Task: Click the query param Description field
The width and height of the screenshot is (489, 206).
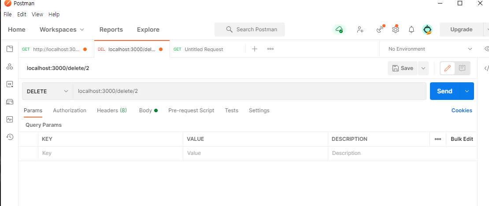Action: pos(402,153)
